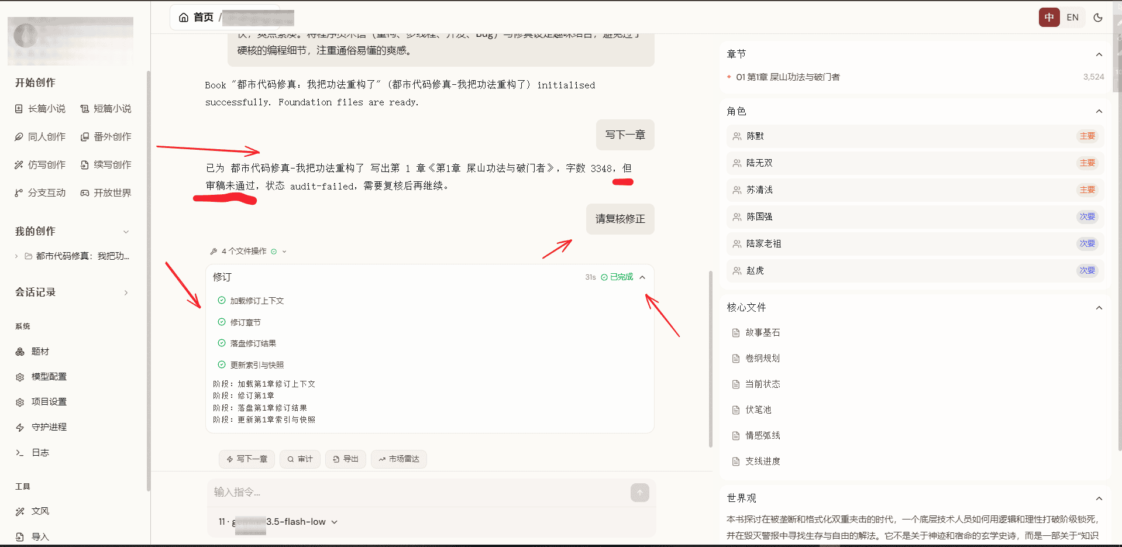Open 模型配置 page
This screenshot has height=547, width=1122.
coord(42,377)
